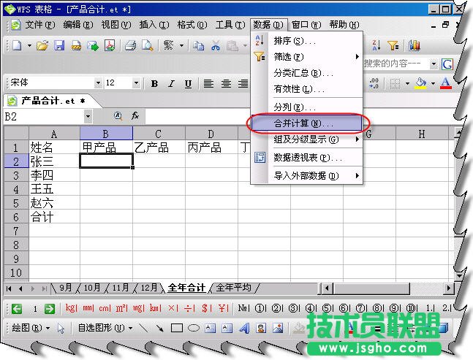Align cell text to the right
Screen dimensions: 473x360
pos(243,83)
